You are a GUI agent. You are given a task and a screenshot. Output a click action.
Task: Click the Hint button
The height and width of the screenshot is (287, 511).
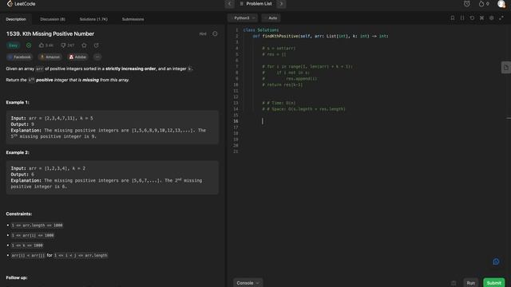[203, 33]
